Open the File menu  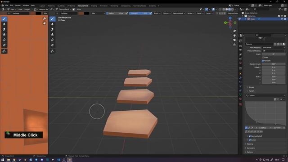7,5
